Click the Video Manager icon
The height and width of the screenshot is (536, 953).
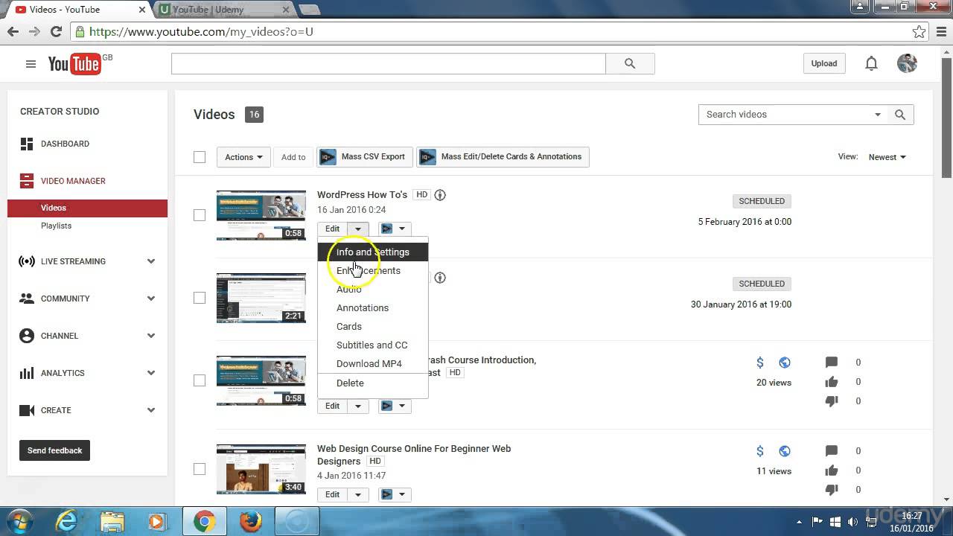pos(27,181)
